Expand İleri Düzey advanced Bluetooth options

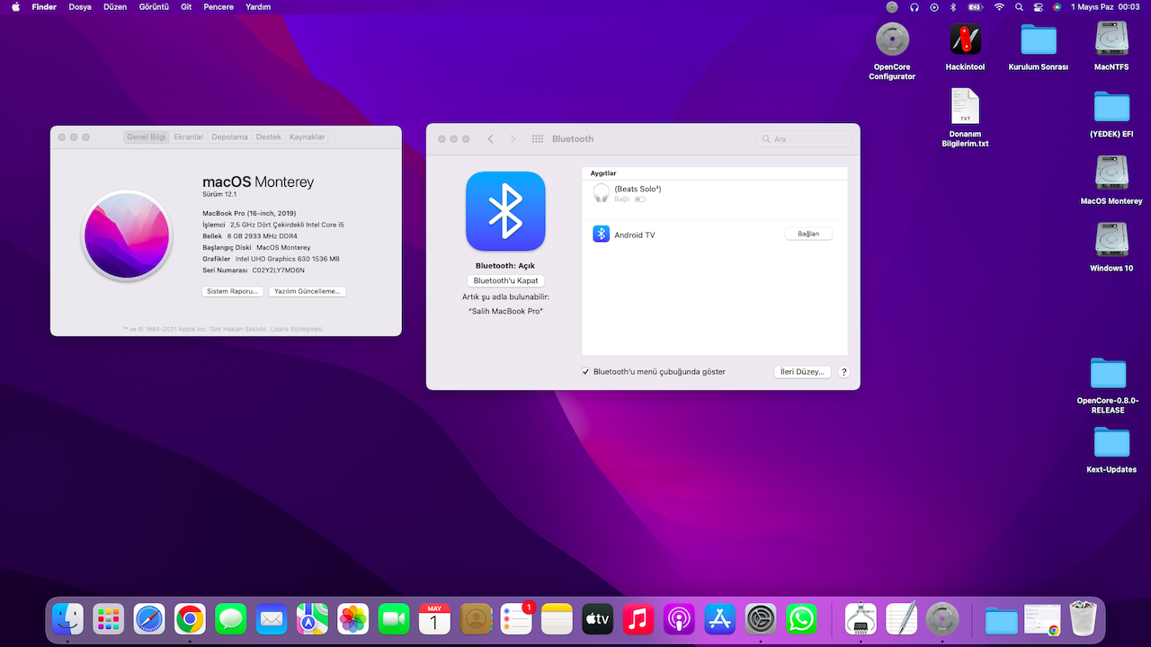801,372
